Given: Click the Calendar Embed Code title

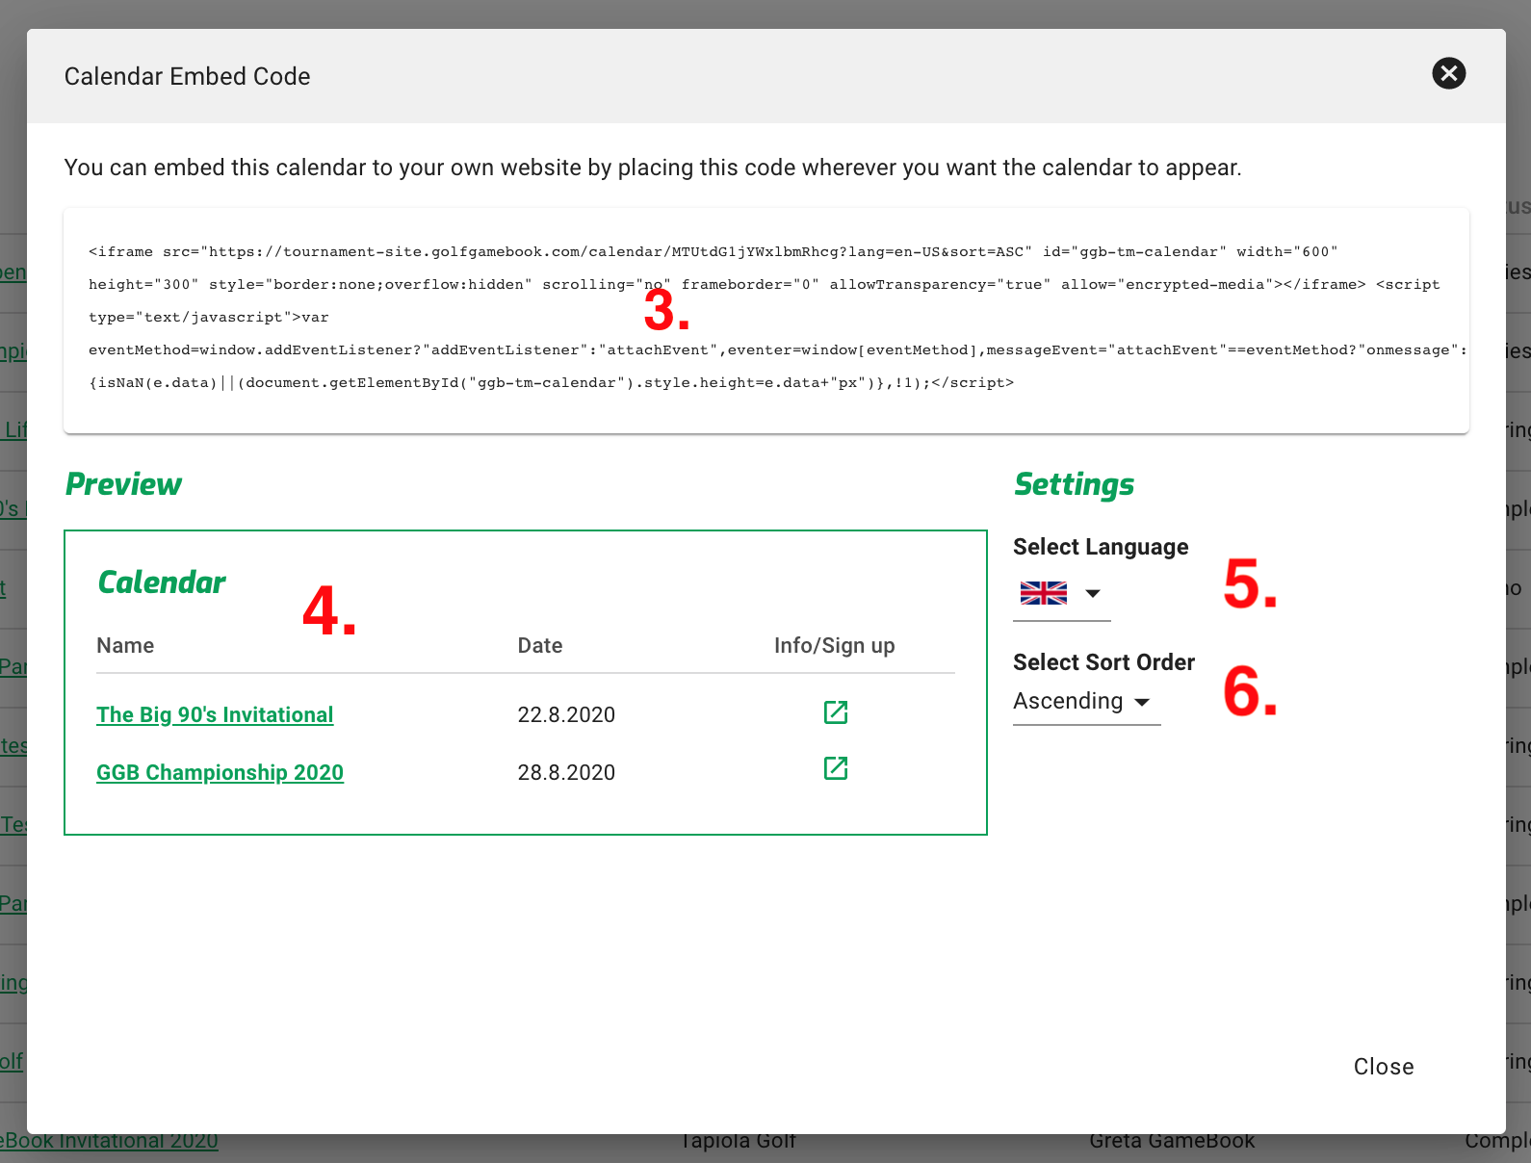Looking at the screenshot, I should click(x=187, y=76).
